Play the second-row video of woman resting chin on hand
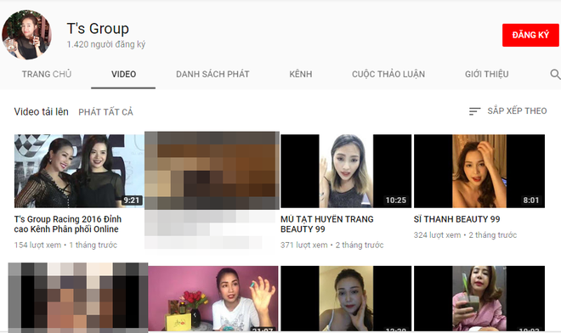This screenshot has height=333, width=561. pyautogui.click(x=346, y=298)
